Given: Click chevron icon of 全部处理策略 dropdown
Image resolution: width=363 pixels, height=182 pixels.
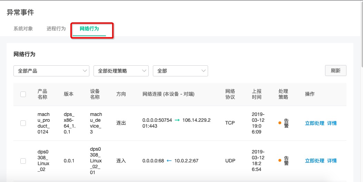Looking at the screenshot, I should tap(144, 71).
